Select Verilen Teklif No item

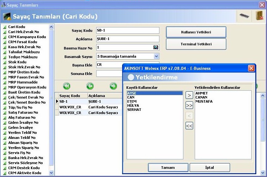coord(22,133)
